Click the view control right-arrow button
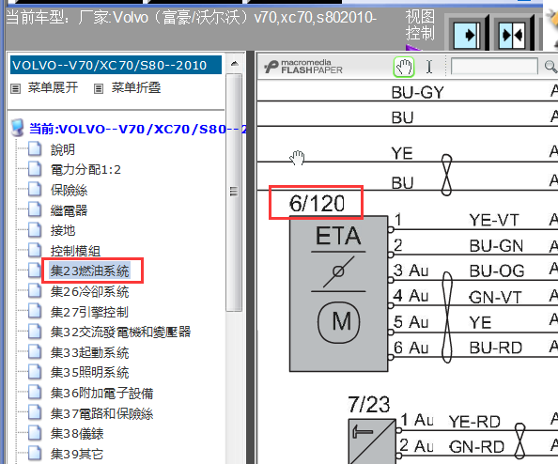The height and width of the screenshot is (464, 558). (x=467, y=35)
